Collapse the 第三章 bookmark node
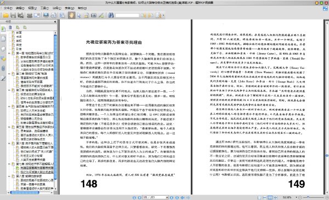The height and width of the screenshot is (200, 329). pos(9,90)
